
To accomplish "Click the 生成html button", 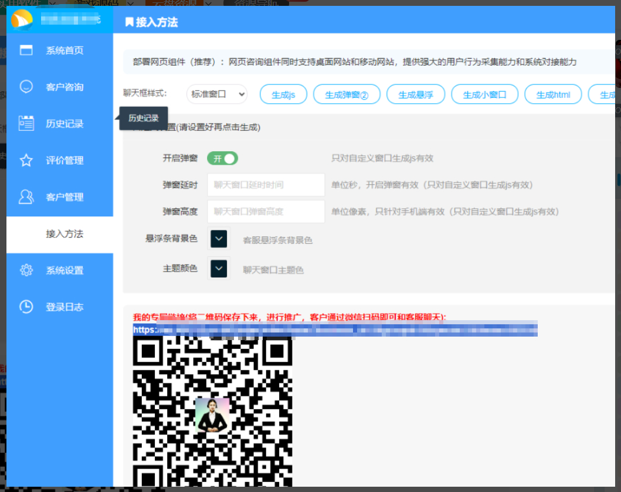I will [553, 94].
